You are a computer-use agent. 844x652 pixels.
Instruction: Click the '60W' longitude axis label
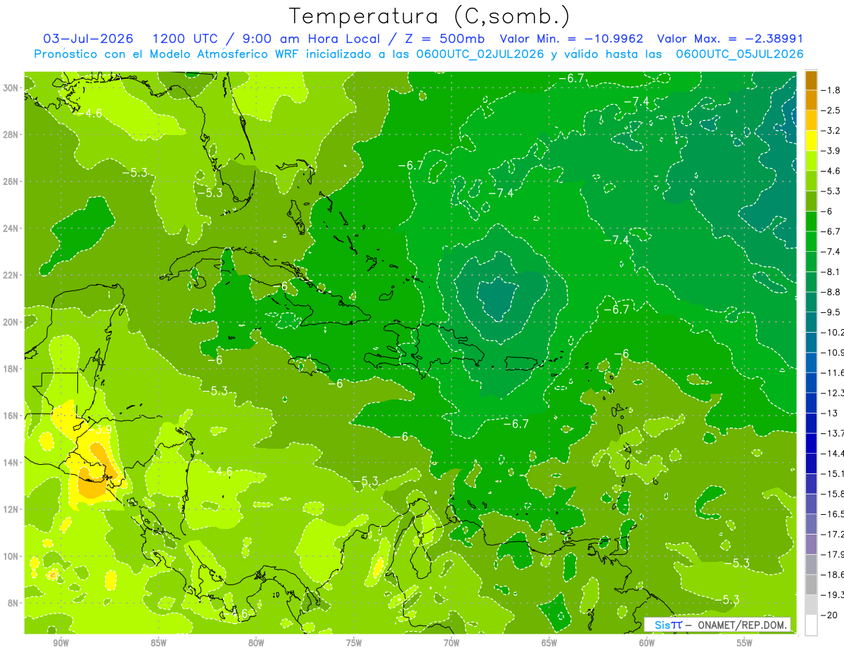tap(647, 643)
